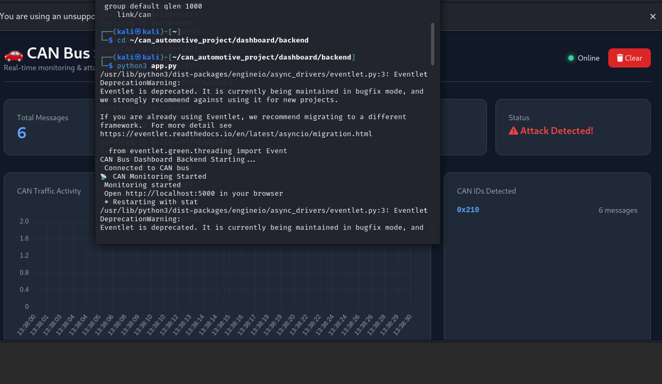The height and width of the screenshot is (384, 662).
Task: Click the 13:38:30 chart axis label
Action: pos(402,324)
